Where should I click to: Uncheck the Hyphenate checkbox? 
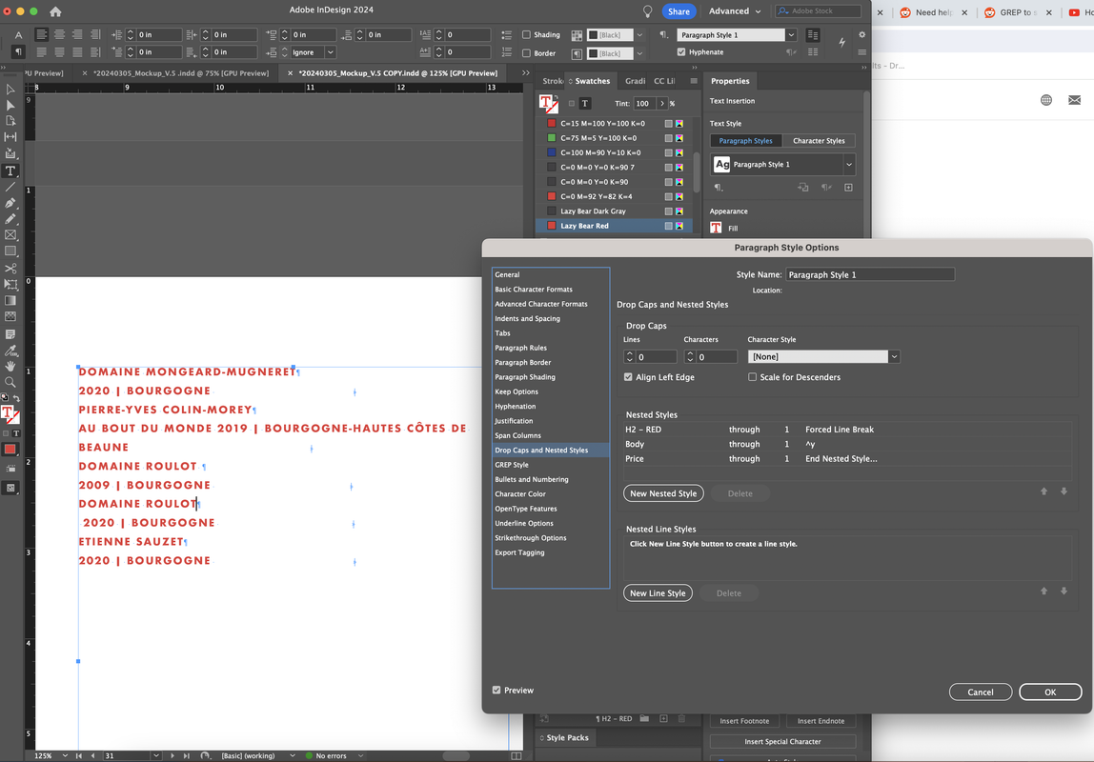tap(681, 52)
